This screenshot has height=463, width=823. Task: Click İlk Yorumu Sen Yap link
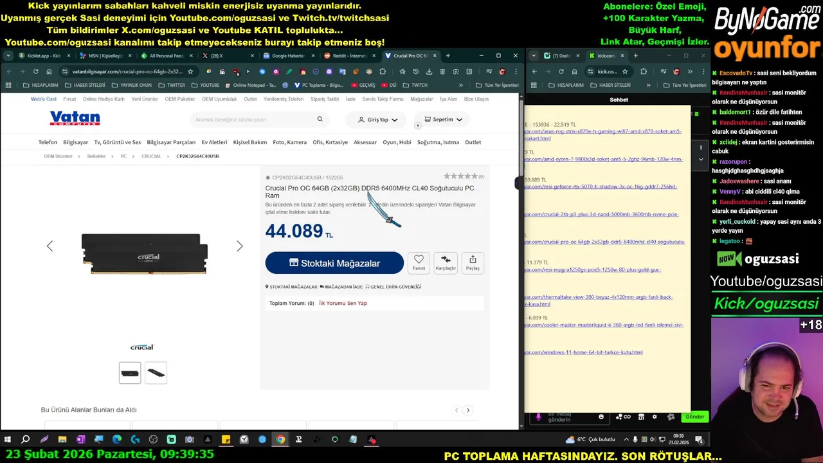pos(343,303)
